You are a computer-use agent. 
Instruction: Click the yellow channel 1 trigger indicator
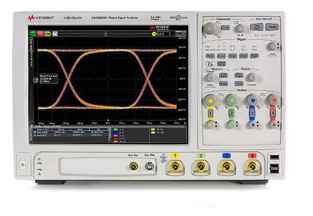[154, 34]
